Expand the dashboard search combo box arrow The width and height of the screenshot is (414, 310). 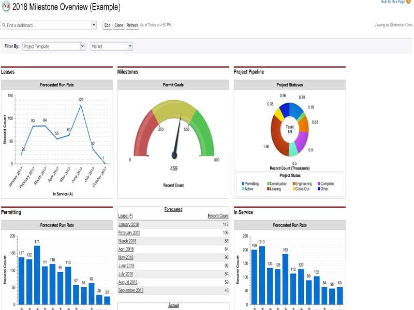pos(94,24)
